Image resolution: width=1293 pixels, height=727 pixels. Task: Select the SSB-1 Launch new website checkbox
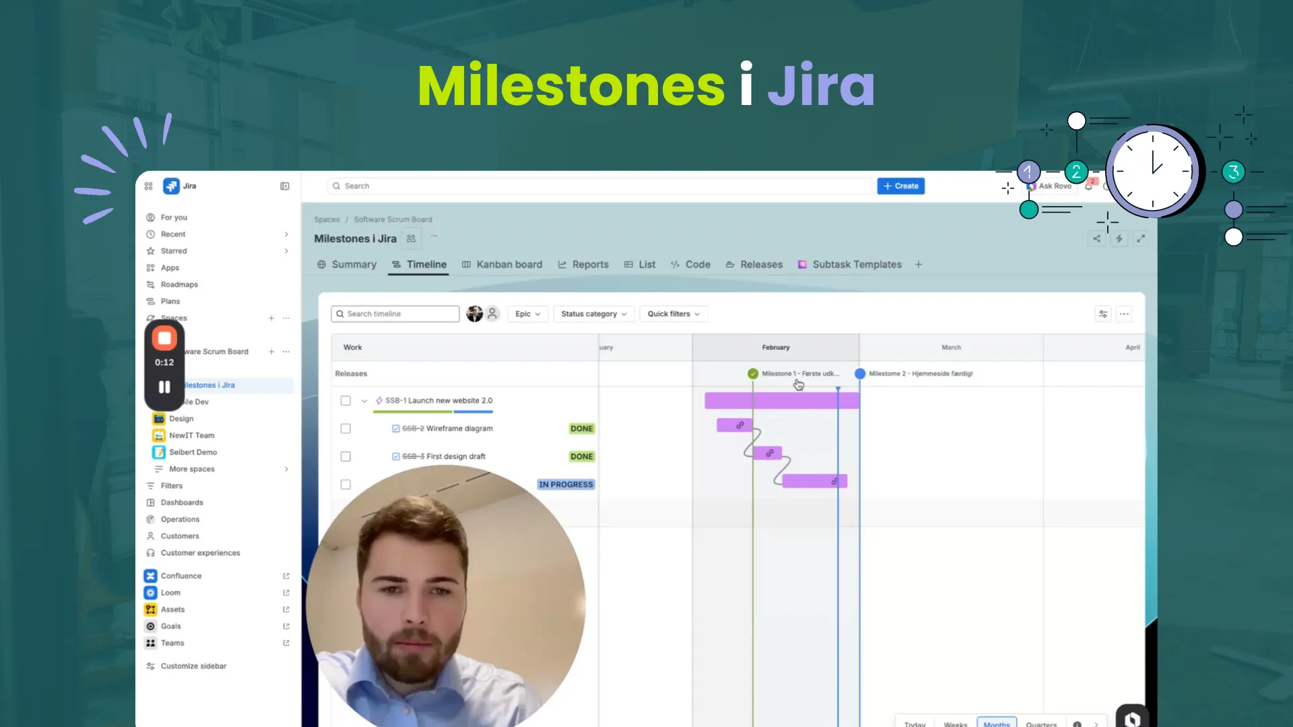pyautogui.click(x=345, y=400)
